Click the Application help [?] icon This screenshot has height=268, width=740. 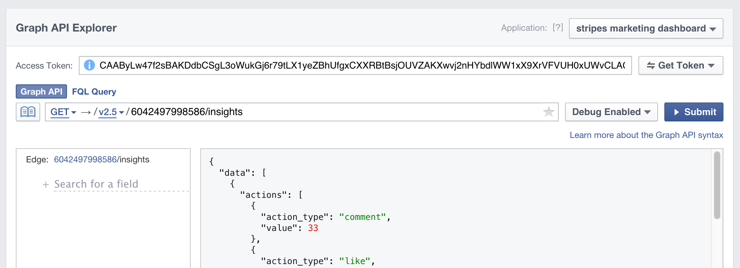click(558, 27)
